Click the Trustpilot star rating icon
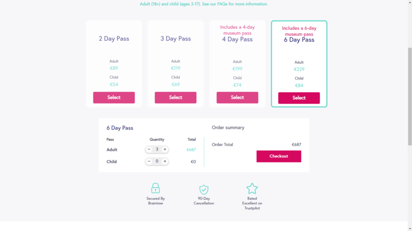This screenshot has height=231, width=412. [x=252, y=188]
